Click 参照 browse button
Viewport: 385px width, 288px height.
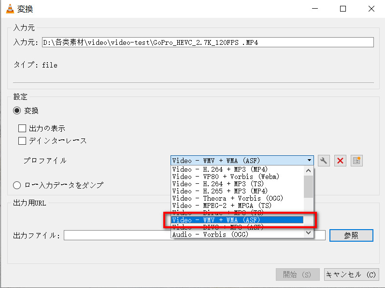point(351,235)
